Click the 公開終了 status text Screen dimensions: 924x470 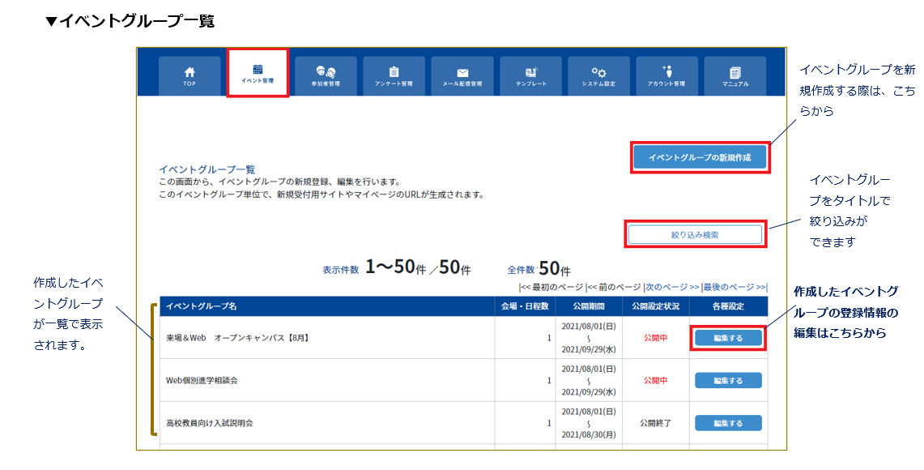point(655,423)
